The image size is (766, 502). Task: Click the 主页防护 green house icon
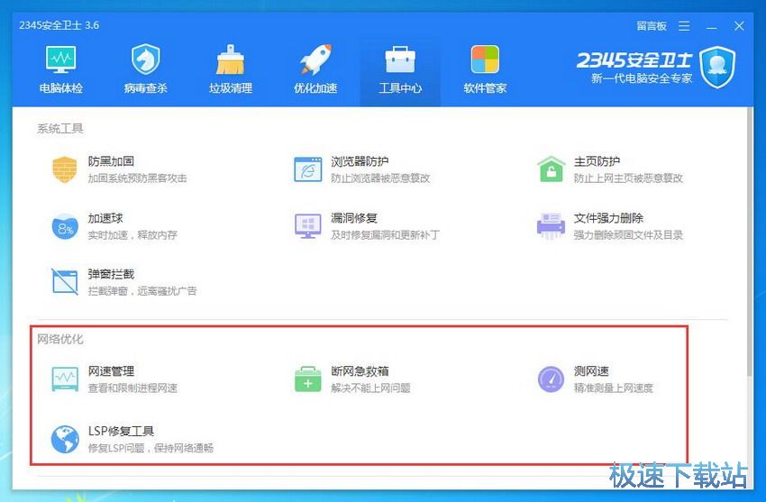click(x=551, y=169)
